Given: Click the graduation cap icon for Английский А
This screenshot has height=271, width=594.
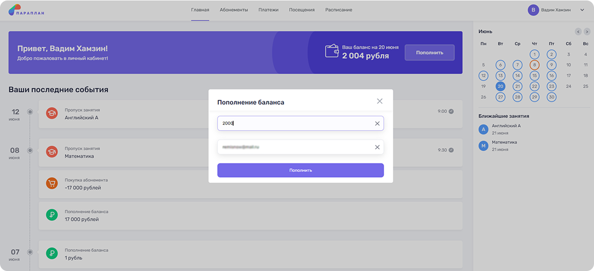Looking at the screenshot, I should point(51,113).
